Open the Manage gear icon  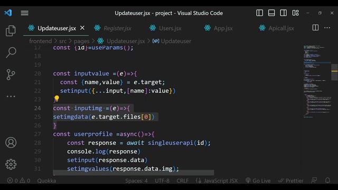[x=11, y=164]
